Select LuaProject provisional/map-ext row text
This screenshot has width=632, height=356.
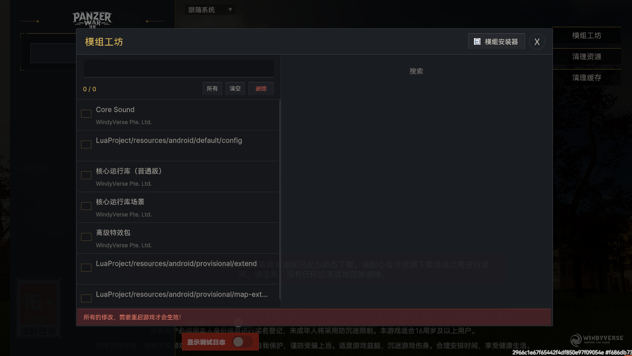click(x=182, y=294)
